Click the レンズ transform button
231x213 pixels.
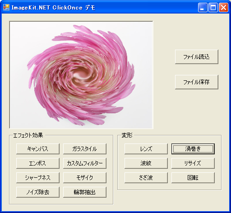[x=146, y=149]
